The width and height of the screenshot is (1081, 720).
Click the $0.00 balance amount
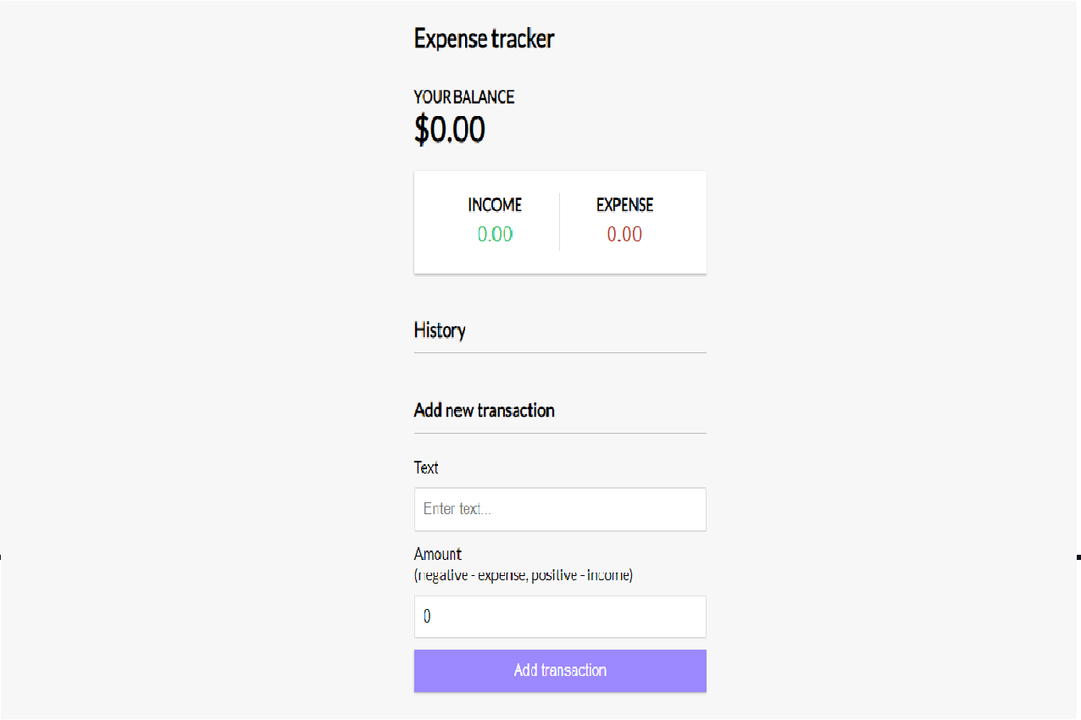449,130
